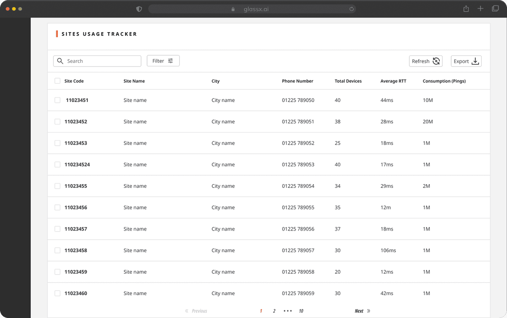
Task: Click the browser share icon
Action: [466, 8]
